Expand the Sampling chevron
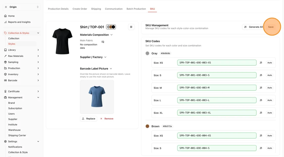Screen dimensions: 284x157 click(38, 62)
